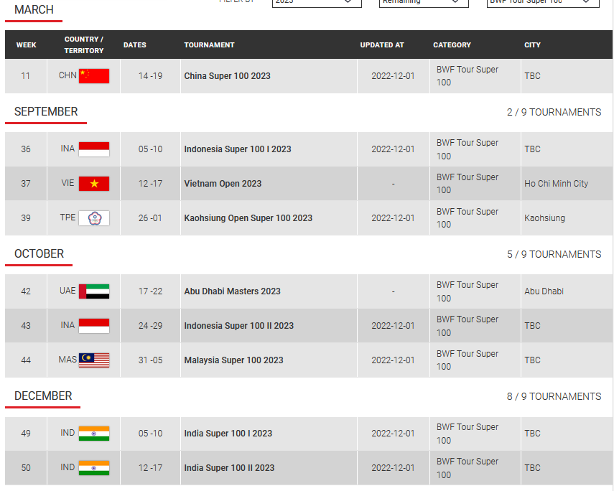Image resolution: width=614 pixels, height=491 pixels.
Task: Open Abu Dhabi Masters 2023 tournament
Action: (x=232, y=291)
